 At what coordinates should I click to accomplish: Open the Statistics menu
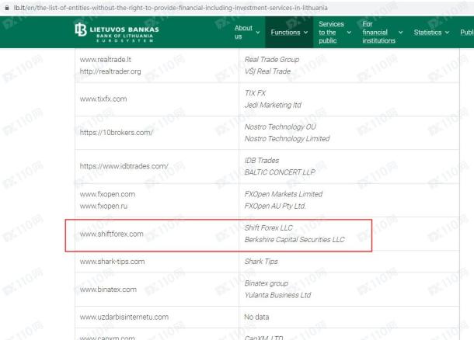click(x=427, y=33)
